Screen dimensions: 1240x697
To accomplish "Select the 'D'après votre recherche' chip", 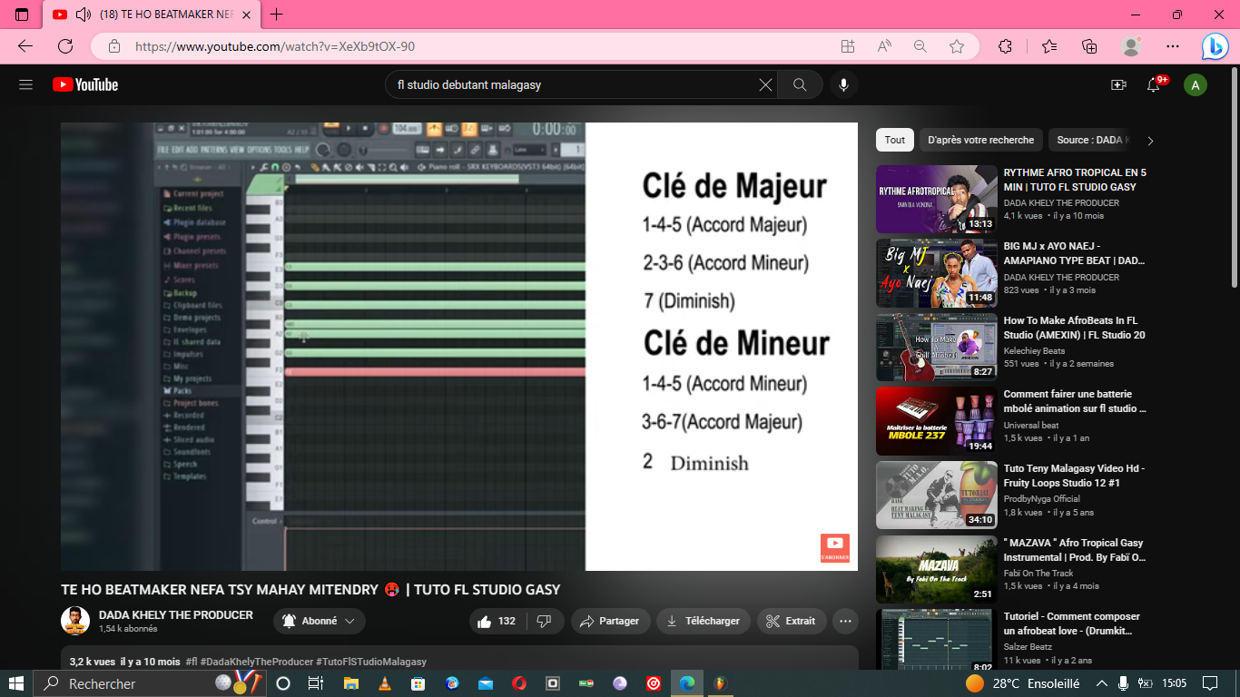I will pos(980,140).
